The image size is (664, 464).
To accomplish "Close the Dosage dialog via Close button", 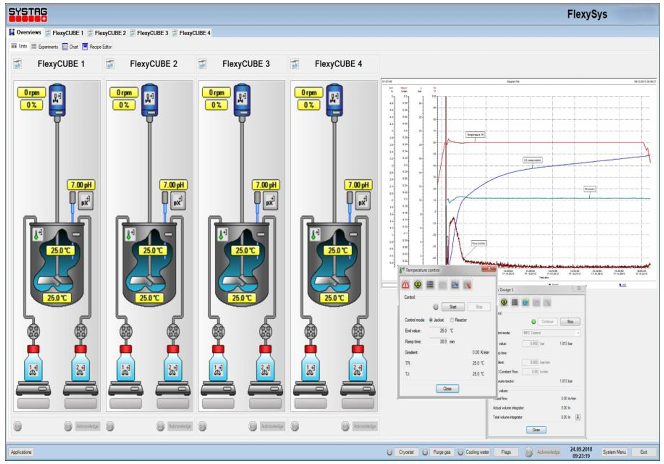I will coord(536,430).
